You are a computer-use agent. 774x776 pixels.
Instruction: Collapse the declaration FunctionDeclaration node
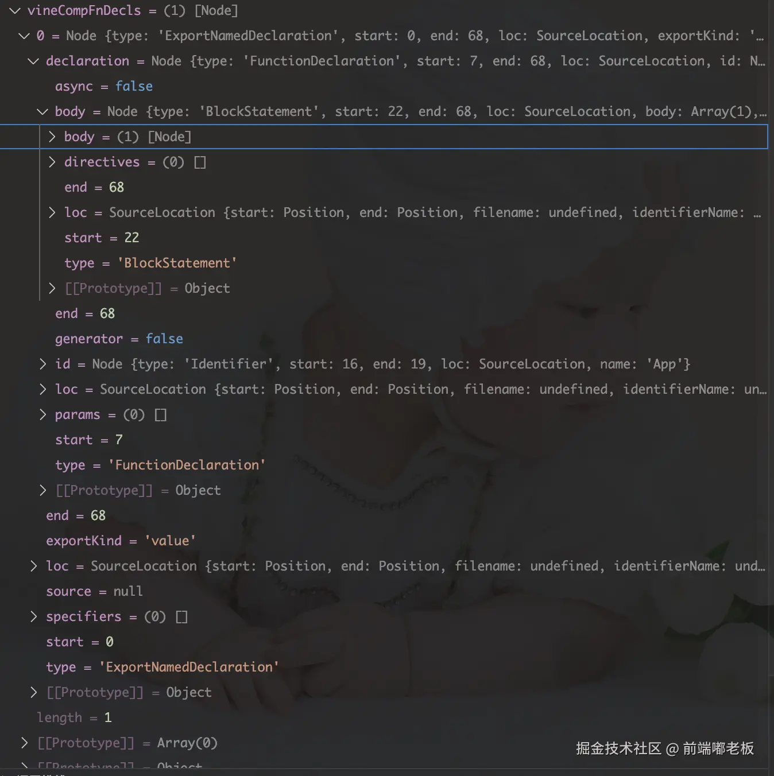click(x=33, y=61)
